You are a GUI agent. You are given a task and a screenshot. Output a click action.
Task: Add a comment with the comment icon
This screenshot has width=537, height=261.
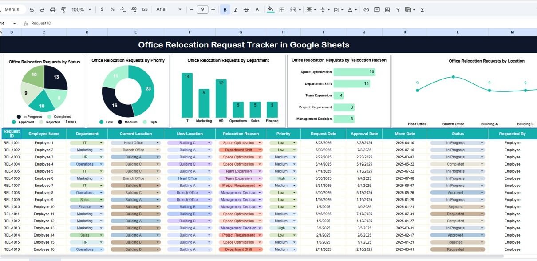377,9
